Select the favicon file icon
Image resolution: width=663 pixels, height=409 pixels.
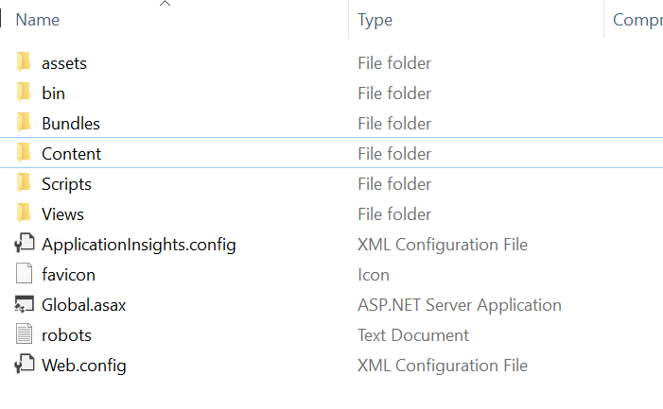pyautogui.click(x=24, y=274)
